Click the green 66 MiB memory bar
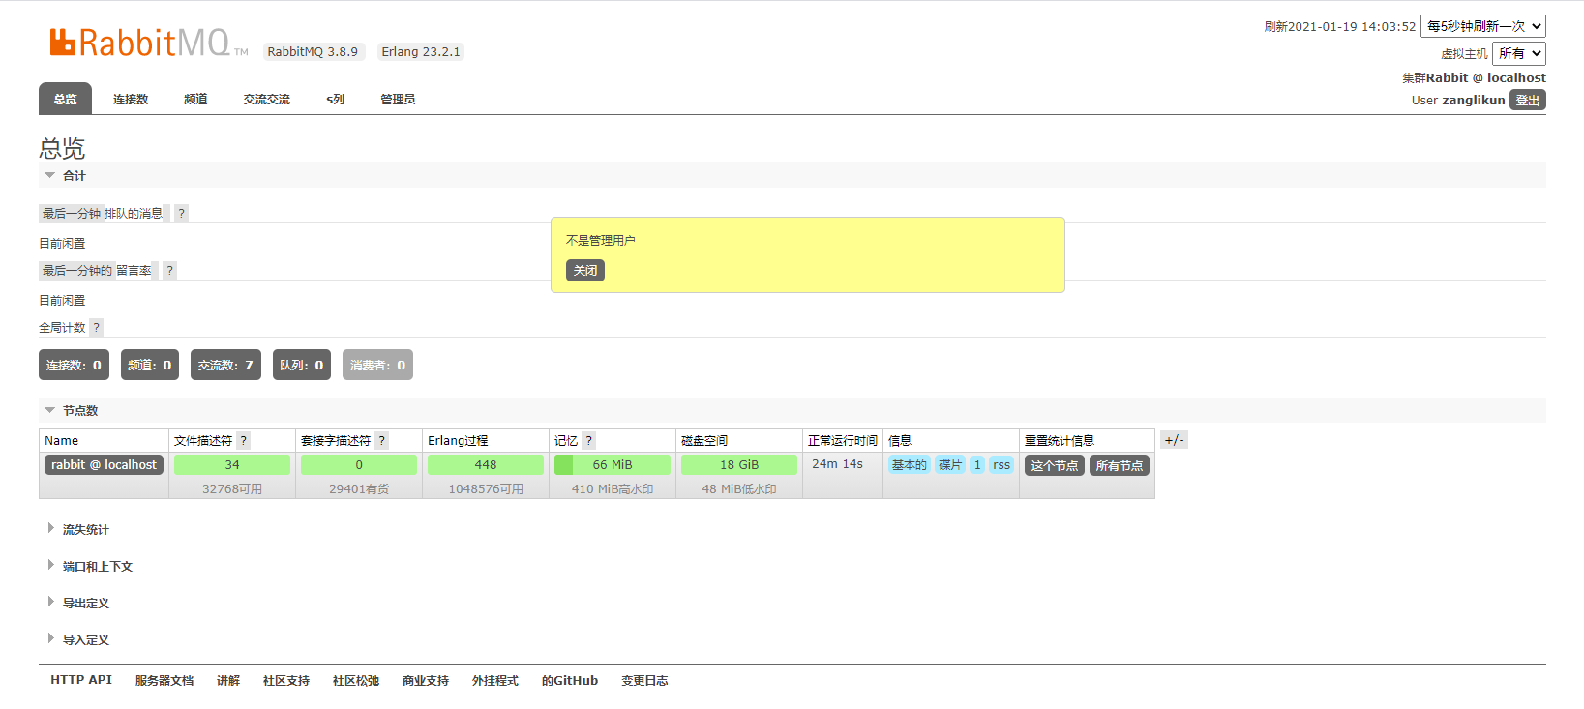Image resolution: width=1584 pixels, height=709 pixels. 612,465
